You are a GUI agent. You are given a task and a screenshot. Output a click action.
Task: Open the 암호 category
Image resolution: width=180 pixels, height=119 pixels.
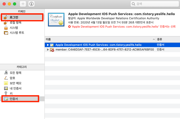click(22, 78)
